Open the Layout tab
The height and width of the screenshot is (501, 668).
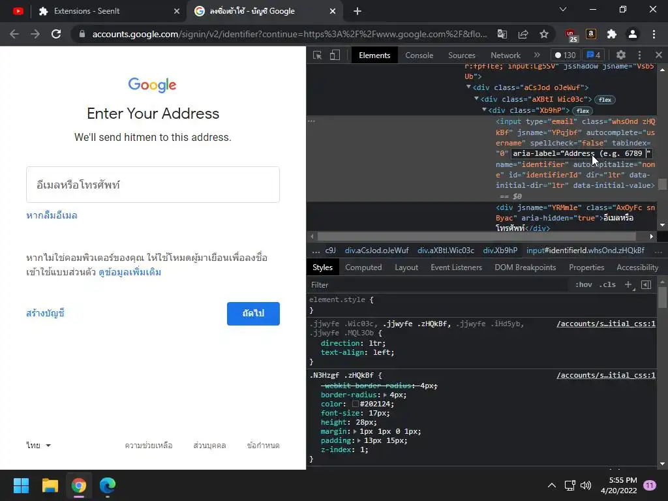406,267
